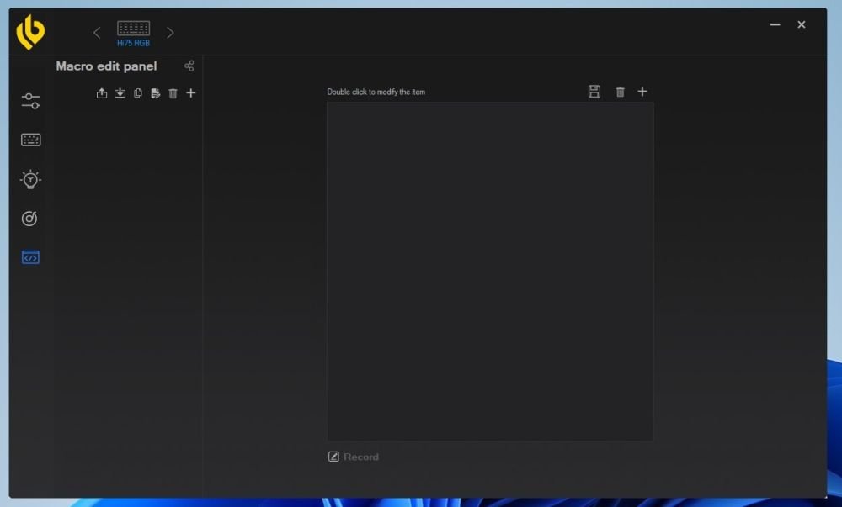The image size is (842, 507).
Task: Click the empty macro action list area
Action: point(490,272)
